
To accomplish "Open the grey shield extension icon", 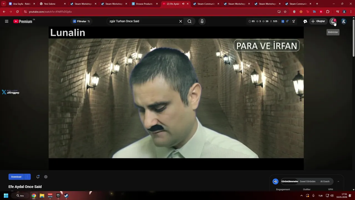I will [294, 12].
